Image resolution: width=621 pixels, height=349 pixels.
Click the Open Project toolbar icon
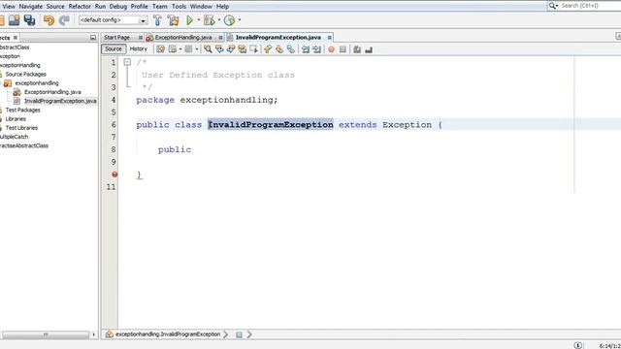(14, 20)
